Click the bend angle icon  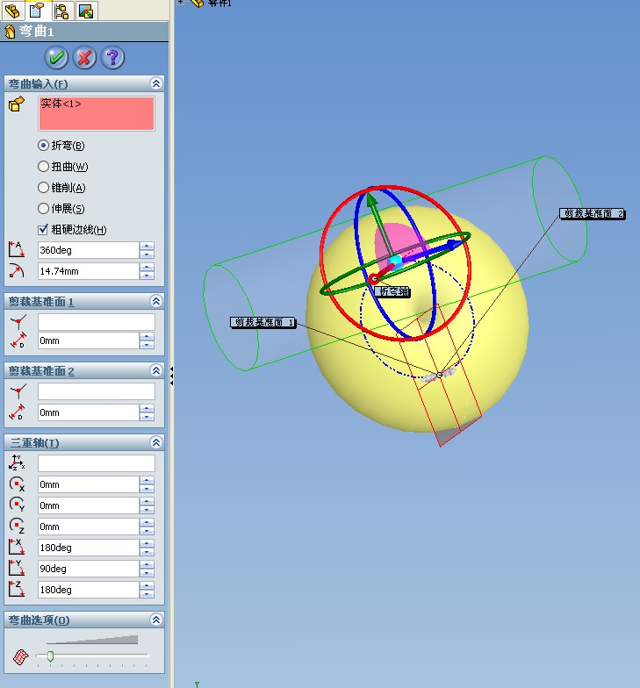pos(17,249)
